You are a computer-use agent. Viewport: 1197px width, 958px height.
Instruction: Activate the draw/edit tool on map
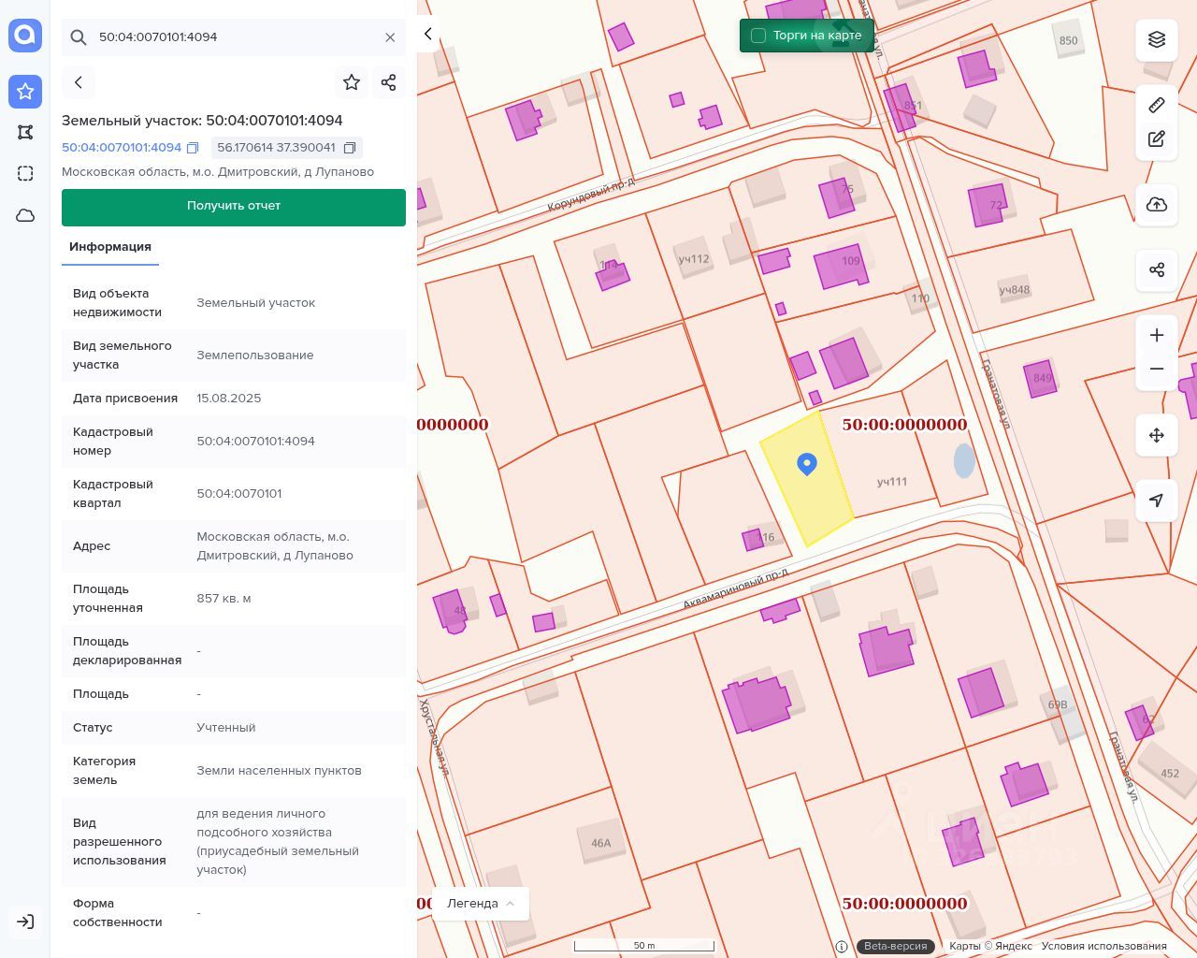coord(1157,139)
